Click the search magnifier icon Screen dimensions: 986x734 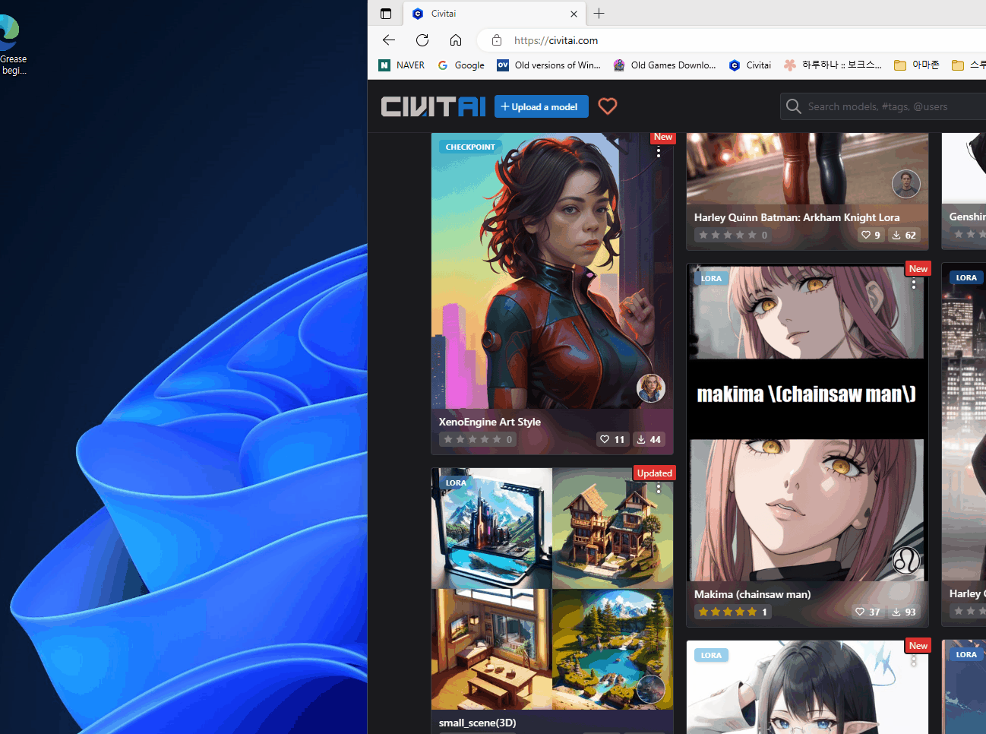pos(794,106)
